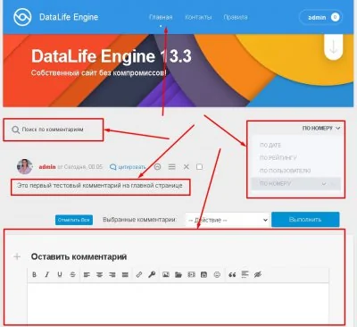
Task: Open the comment hamburger menu icon
Action: tap(172, 167)
